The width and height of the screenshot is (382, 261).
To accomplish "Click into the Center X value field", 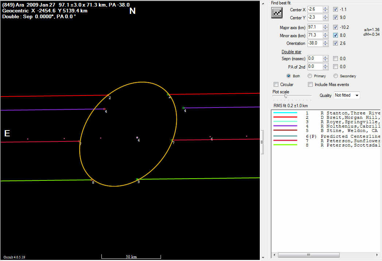I will 315,9.
